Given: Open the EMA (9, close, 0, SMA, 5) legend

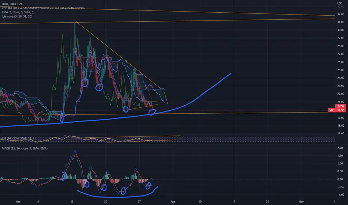Looking at the screenshot, I should (x=18, y=12).
